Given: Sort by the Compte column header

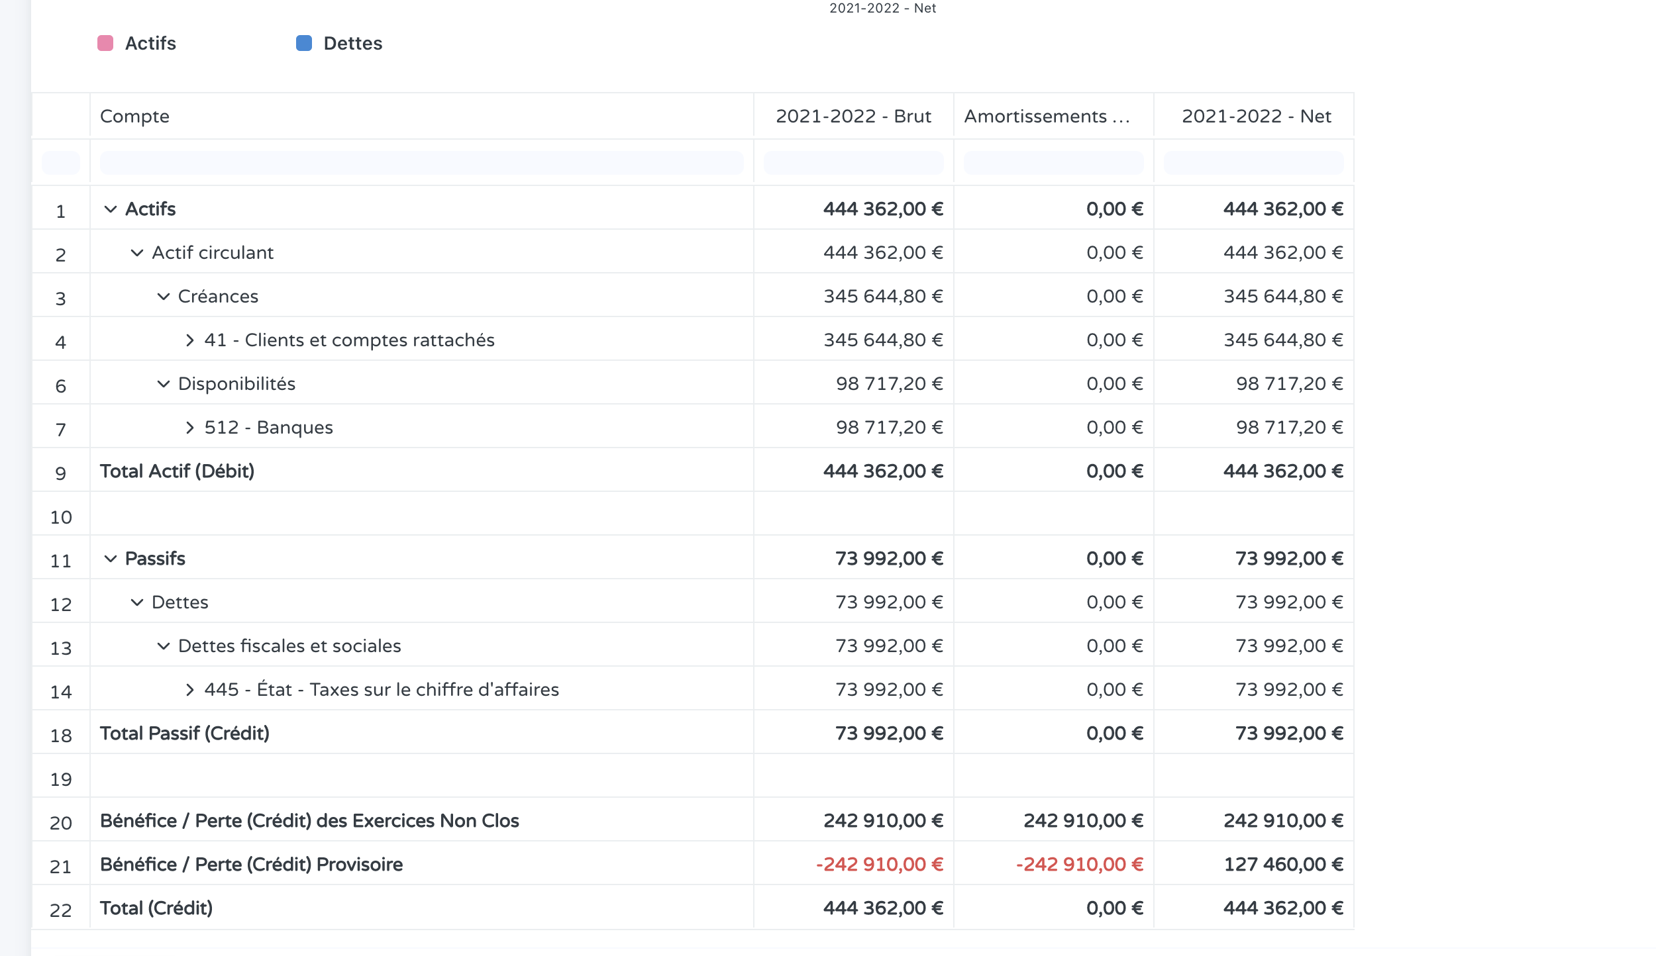Looking at the screenshot, I should [x=135, y=117].
